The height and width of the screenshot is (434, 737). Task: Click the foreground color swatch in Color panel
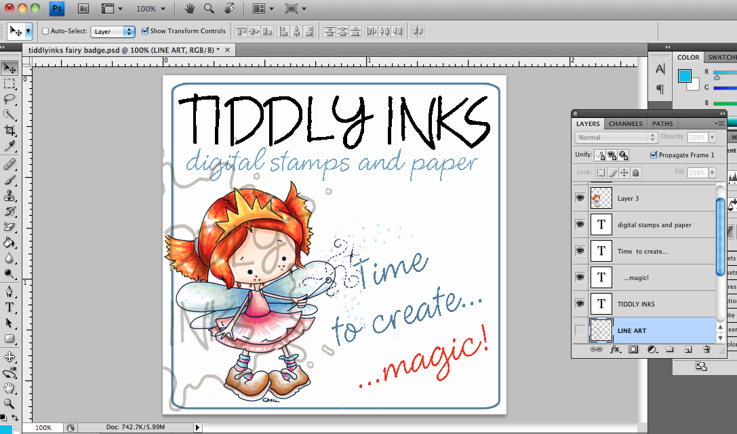(684, 76)
